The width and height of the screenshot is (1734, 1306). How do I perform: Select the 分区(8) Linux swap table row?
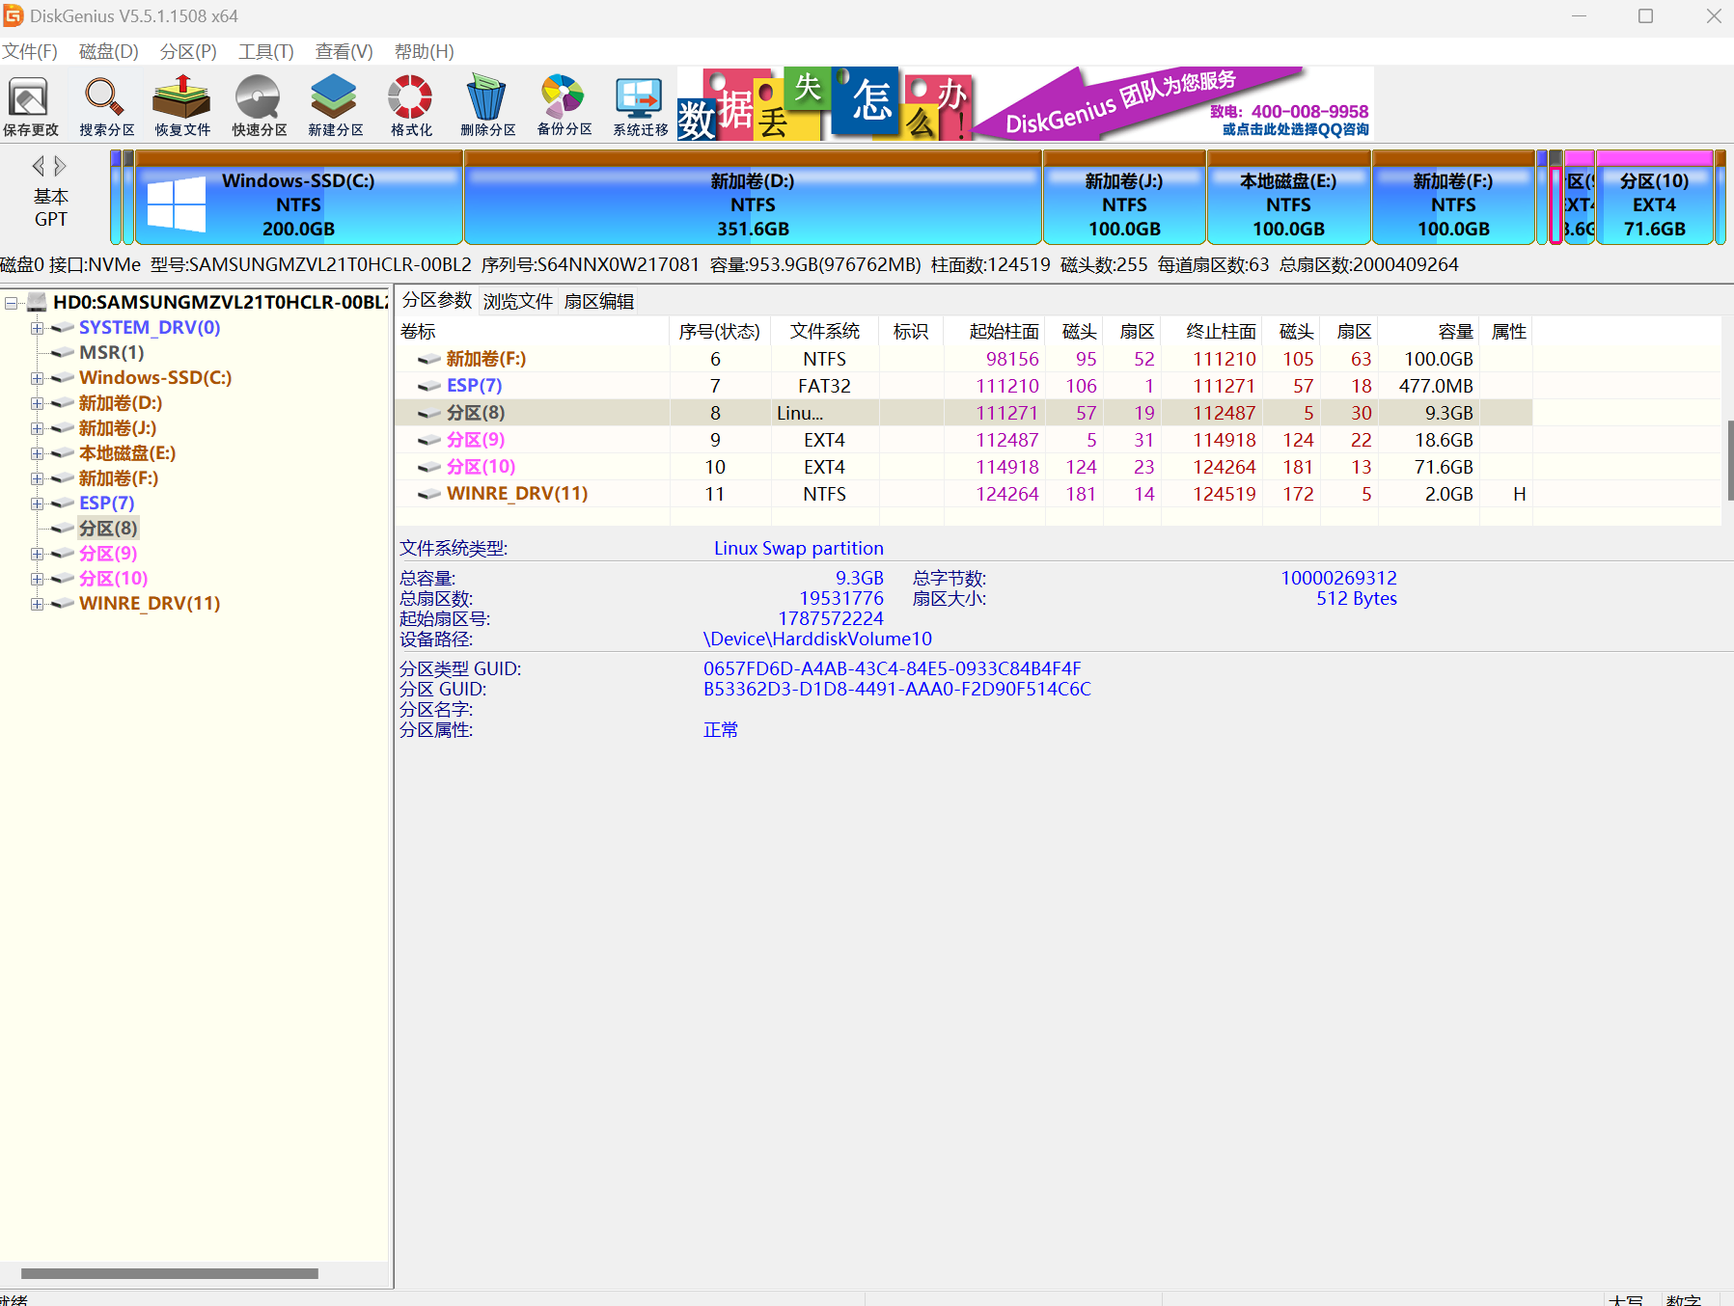[962, 413]
